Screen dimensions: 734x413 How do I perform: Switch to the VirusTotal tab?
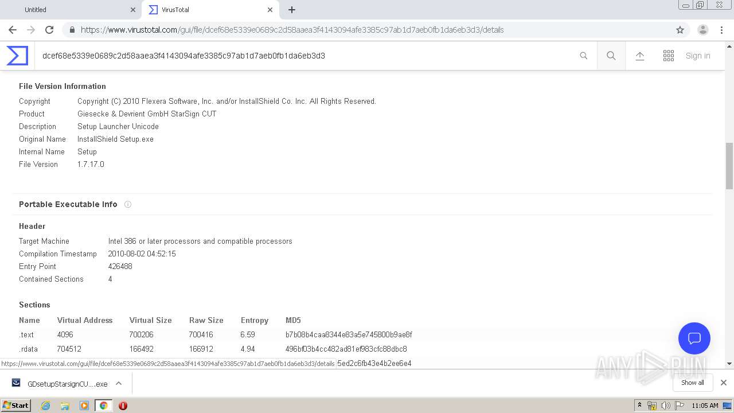(210, 10)
